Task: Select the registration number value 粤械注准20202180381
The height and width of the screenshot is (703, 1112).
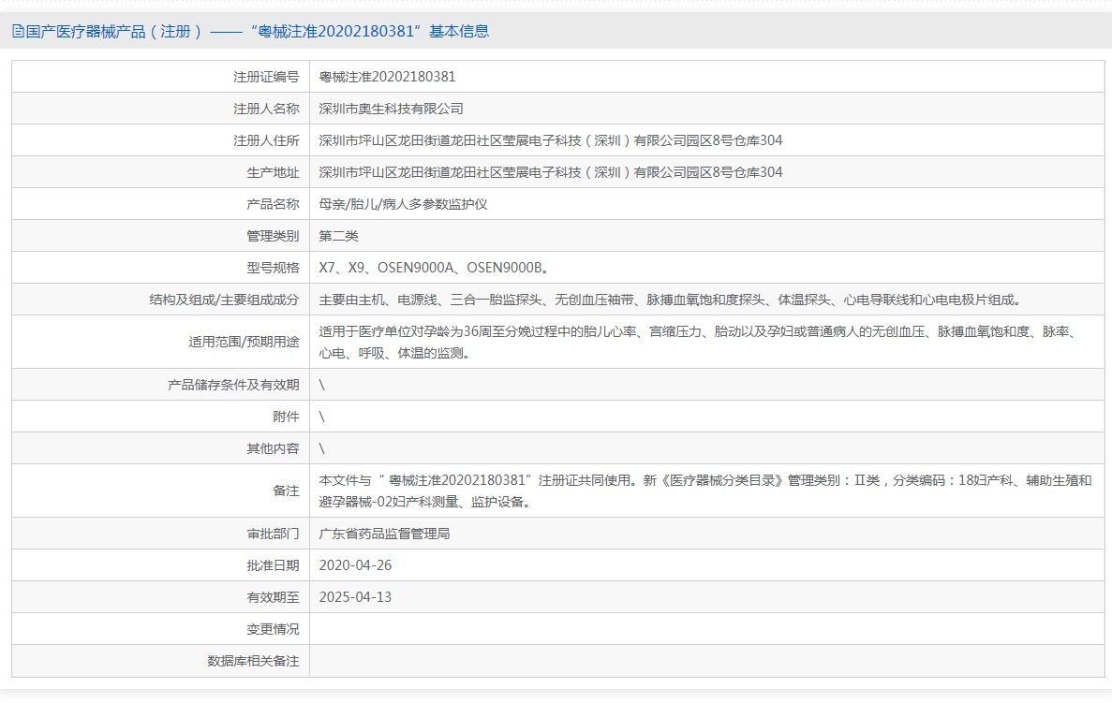Action: tap(387, 77)
